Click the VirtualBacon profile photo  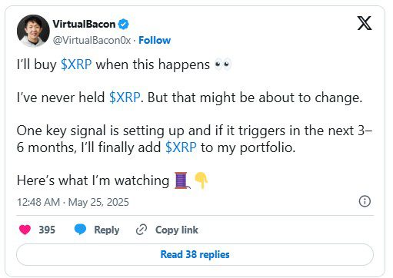[33, 31]
